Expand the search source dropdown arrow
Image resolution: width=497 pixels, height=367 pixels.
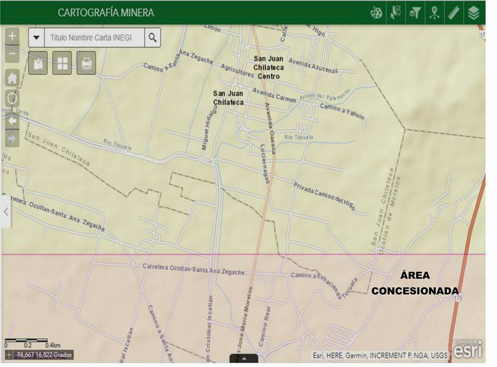[37, 38]
